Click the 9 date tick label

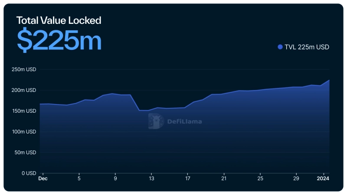pyautogui.click(x=115, y=179)
